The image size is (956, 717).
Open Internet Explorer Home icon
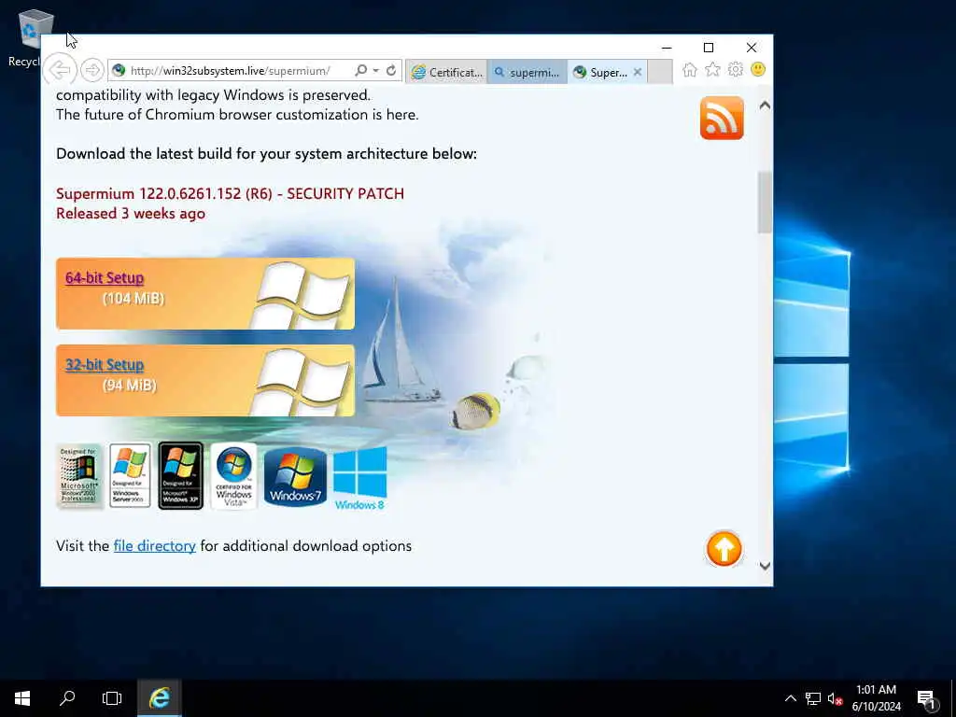690,70
